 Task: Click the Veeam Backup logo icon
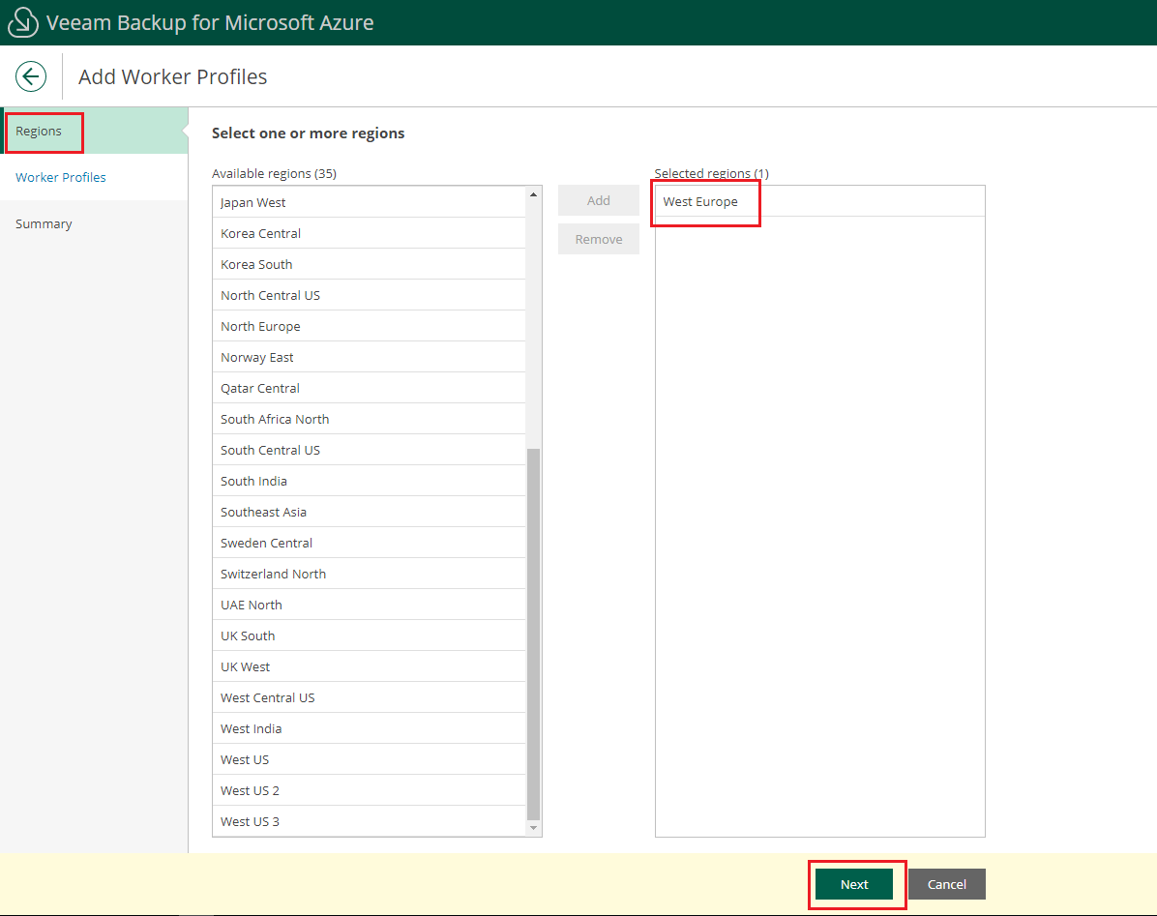point(22,21)
